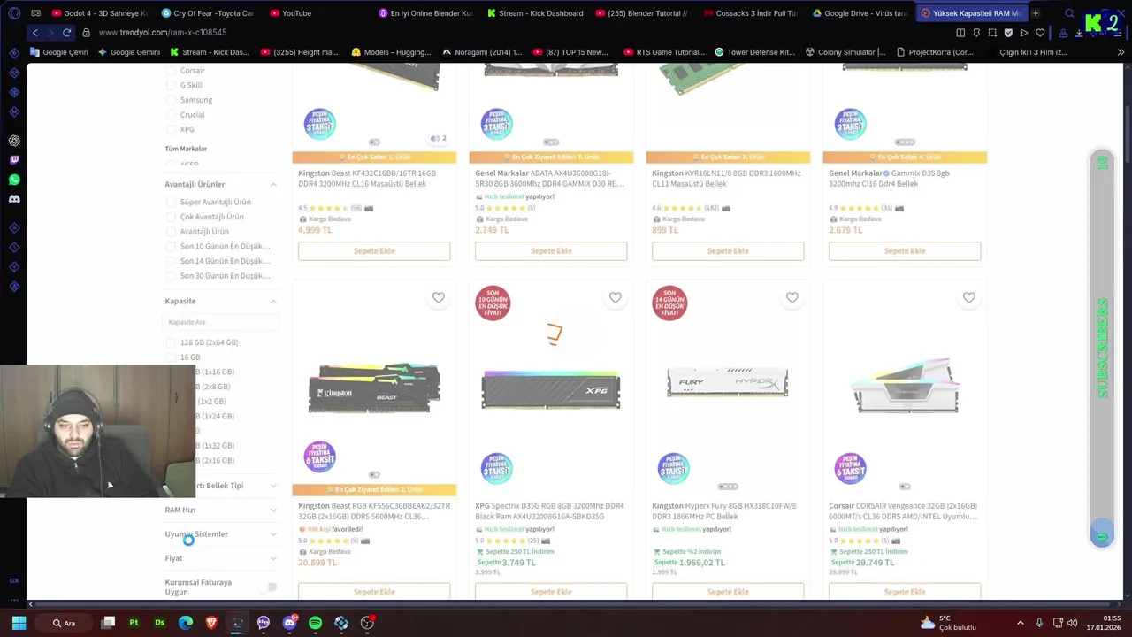The image size is (1132, 637).
Task: Collapse the Kapasite filter section
Action: 273,301
